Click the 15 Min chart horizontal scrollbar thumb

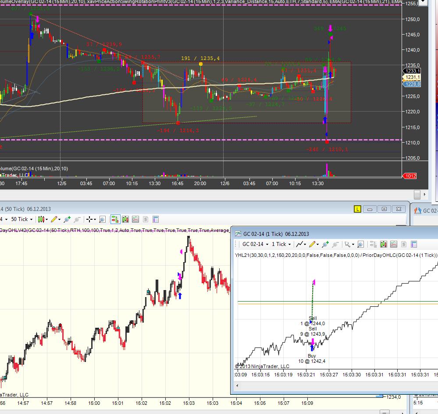click(417, 195)
